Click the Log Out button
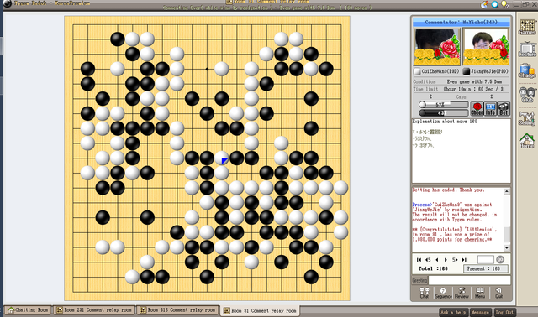 (504, 312)
